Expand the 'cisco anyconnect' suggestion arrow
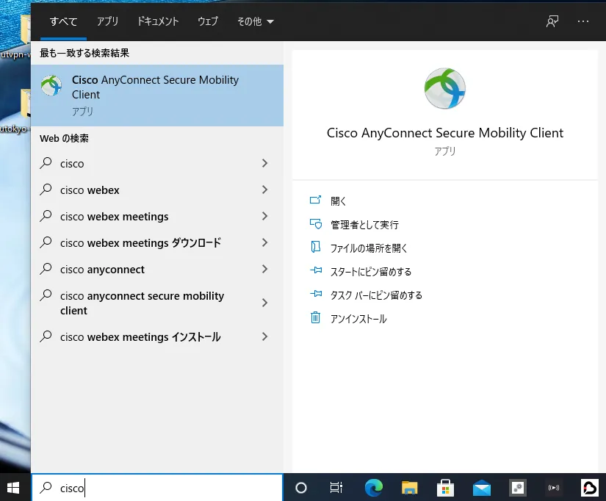 pyautogui.click(x=264, y=270)
